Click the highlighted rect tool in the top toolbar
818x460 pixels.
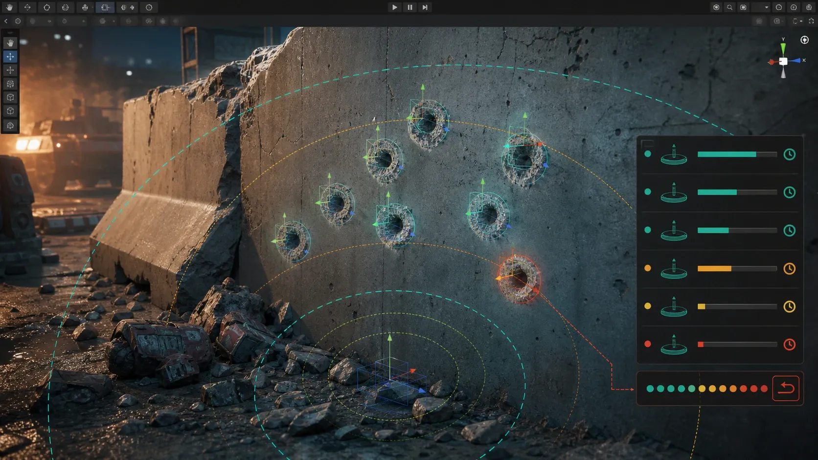pyautogui.click(x=105, y=7)
